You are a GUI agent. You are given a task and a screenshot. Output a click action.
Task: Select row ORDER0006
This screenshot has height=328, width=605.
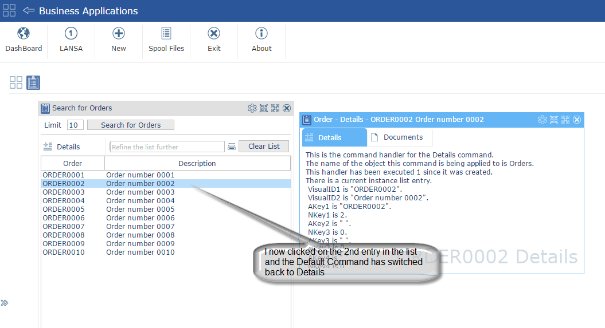pos(166,218)
